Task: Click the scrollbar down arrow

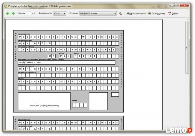Action: click(x=187, y=128)
